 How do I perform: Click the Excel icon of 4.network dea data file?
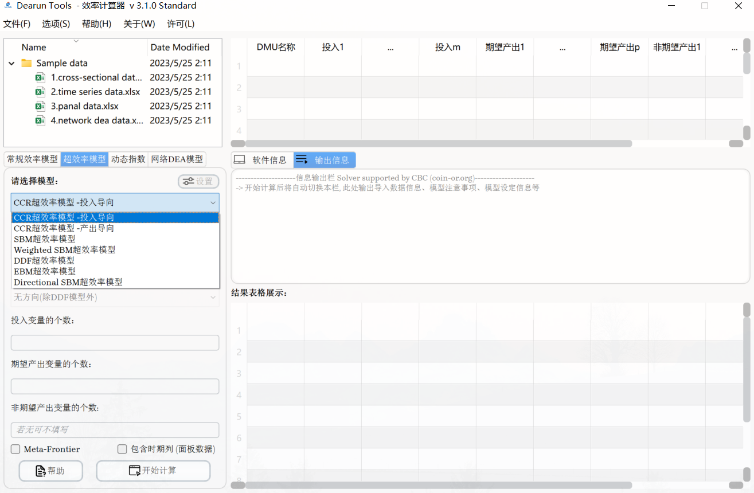pyautogui.click(x=40, y=120)
